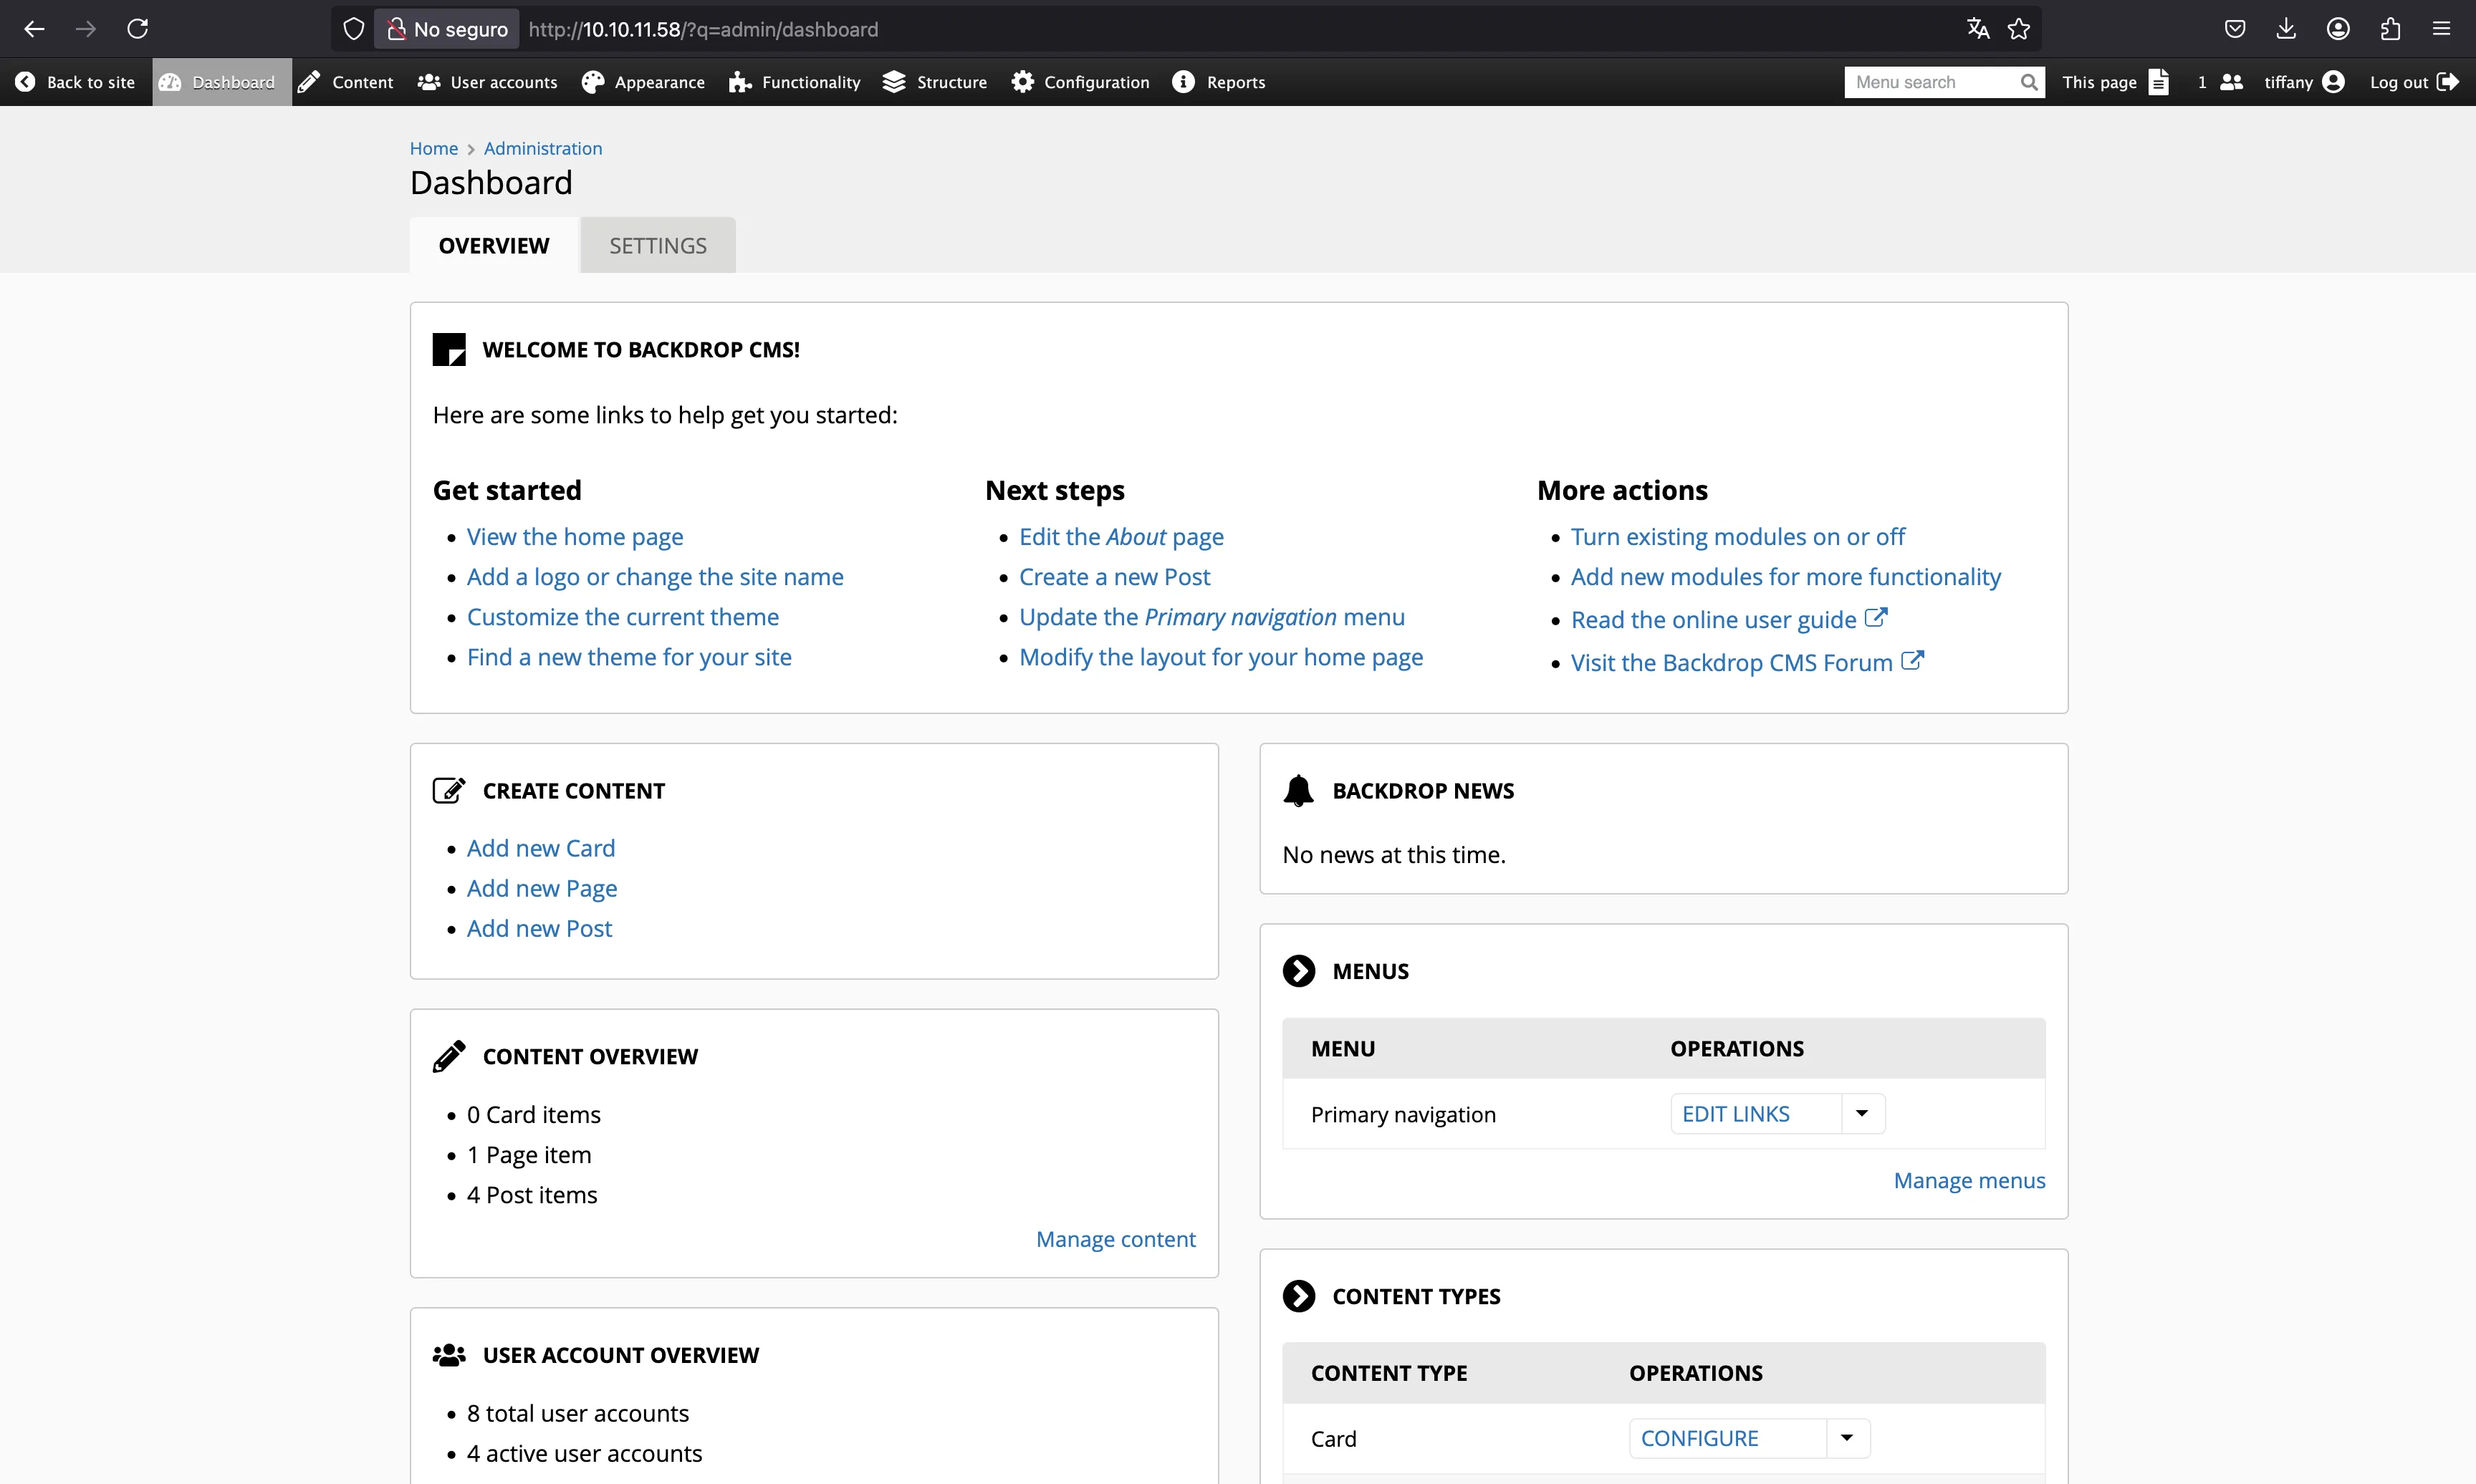Open the extensions puzzle icon
Image resolution: width=2476 pixels, height=1484 pixels.
pos(2390,29)
